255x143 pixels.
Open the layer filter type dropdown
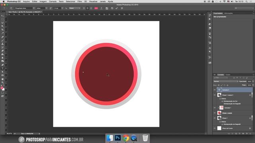(221, 78)
